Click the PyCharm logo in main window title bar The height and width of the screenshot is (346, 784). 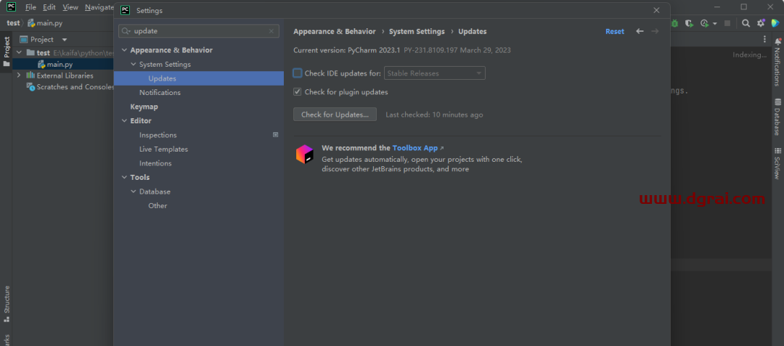click(x=11, y=7)
